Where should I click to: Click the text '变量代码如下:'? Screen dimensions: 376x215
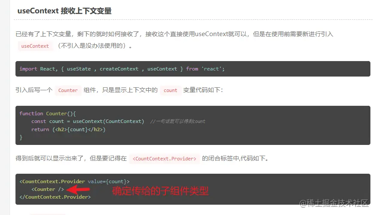(x=203, y=90)
